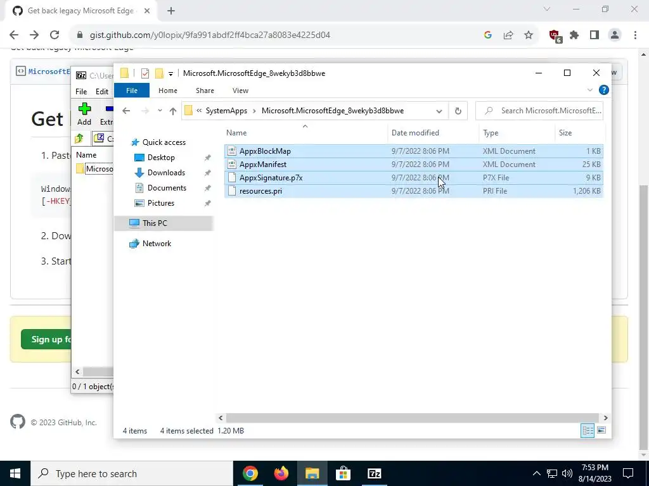The height and width of the screenshot is (486, 649).
Task: Open recent locations chevron in Explorer
Action: pyautogui.click(x=160, y=111)
